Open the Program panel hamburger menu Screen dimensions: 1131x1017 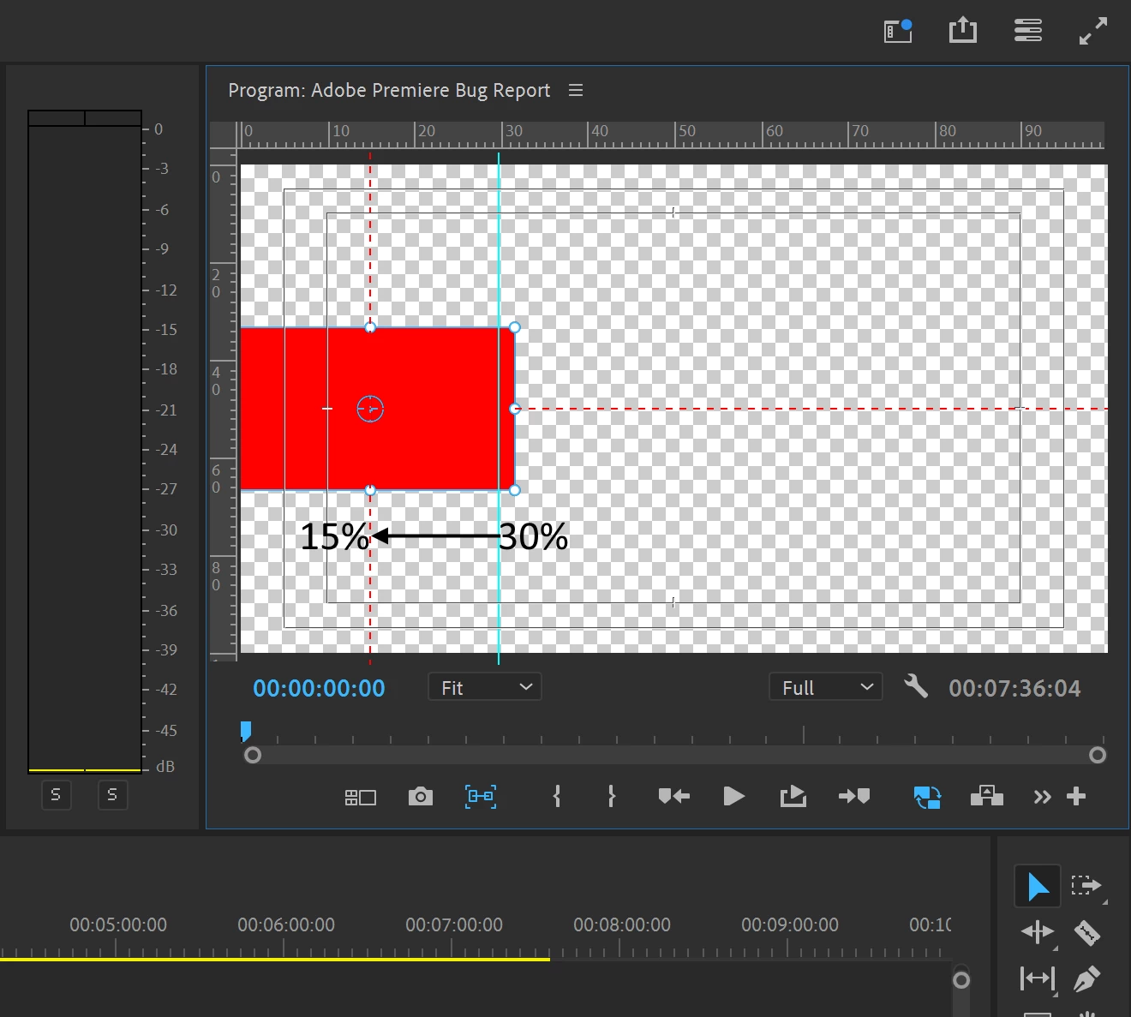coord(576,90)
